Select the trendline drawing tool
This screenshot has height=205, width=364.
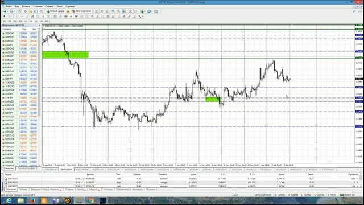pos(27,17)
